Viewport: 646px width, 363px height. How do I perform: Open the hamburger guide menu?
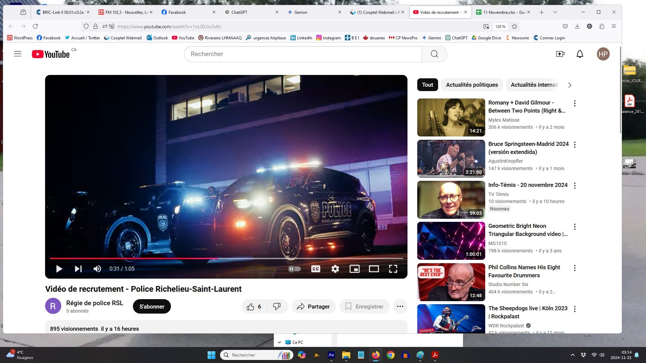click(x=17, y=54)
